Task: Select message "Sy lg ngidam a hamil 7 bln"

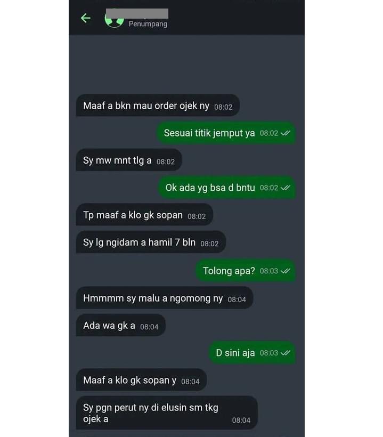Action: (151, 242)
